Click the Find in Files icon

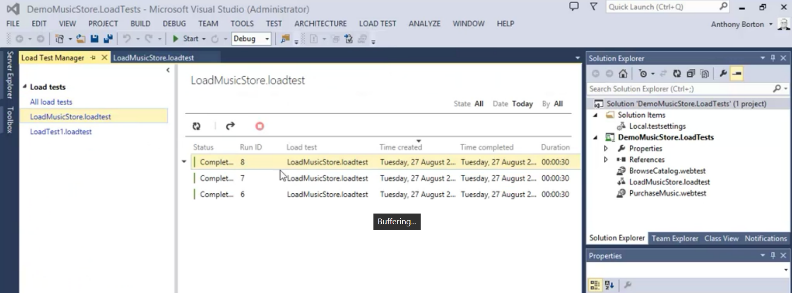(x=285, y=39)
